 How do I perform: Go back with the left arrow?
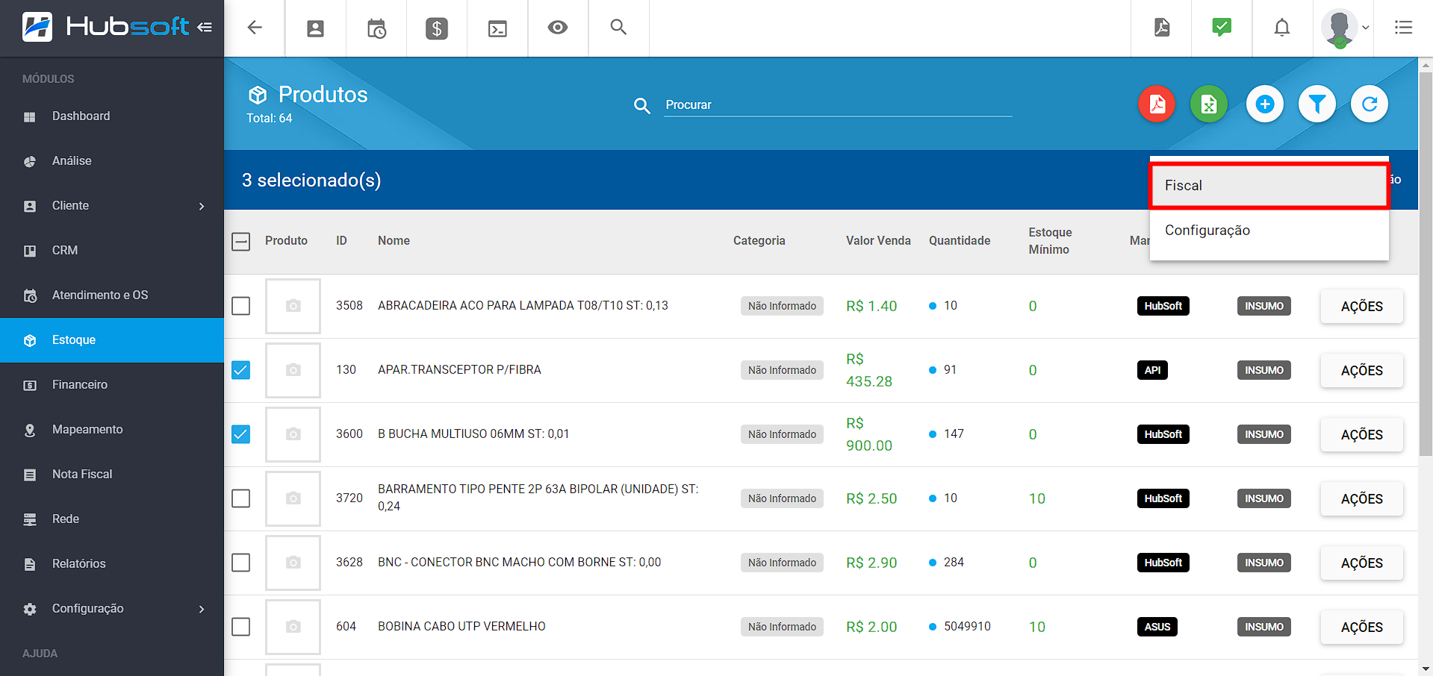pyautogui.click(x=255, y=28)
